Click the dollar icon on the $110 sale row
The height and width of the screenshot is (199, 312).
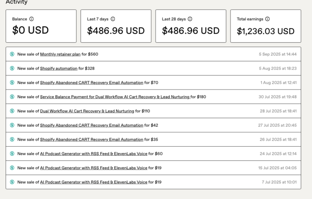[x=12, y=111]
